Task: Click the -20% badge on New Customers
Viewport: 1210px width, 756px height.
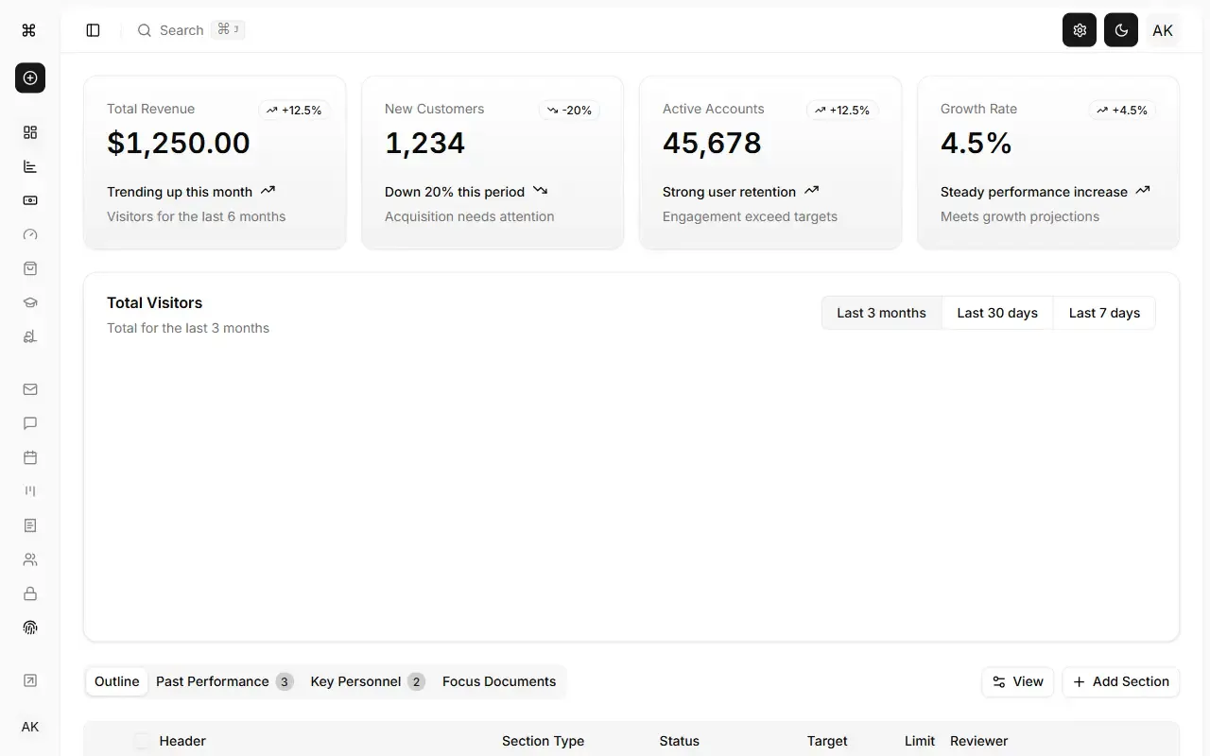Action: pos(570,111)
